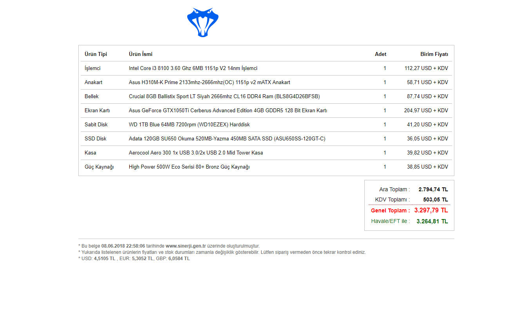Click the USD rate "4,5105 TL"
Viewport: 530px width, 318px height.
(105, 259)
